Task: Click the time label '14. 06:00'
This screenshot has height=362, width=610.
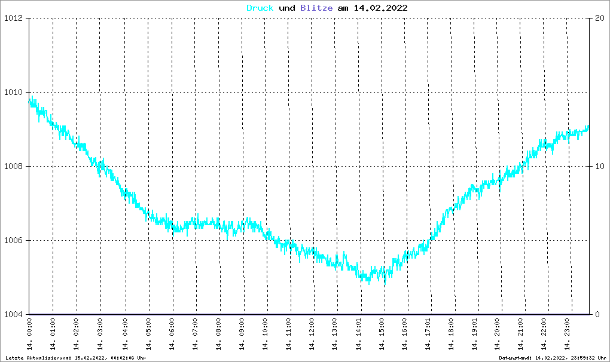Action: pos(172,335)
